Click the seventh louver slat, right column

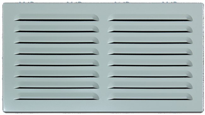150,85
